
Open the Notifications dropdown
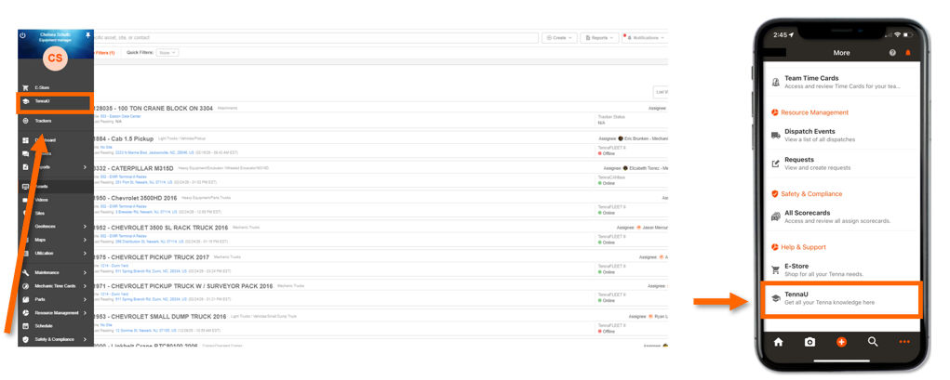(x=645, y=37)
